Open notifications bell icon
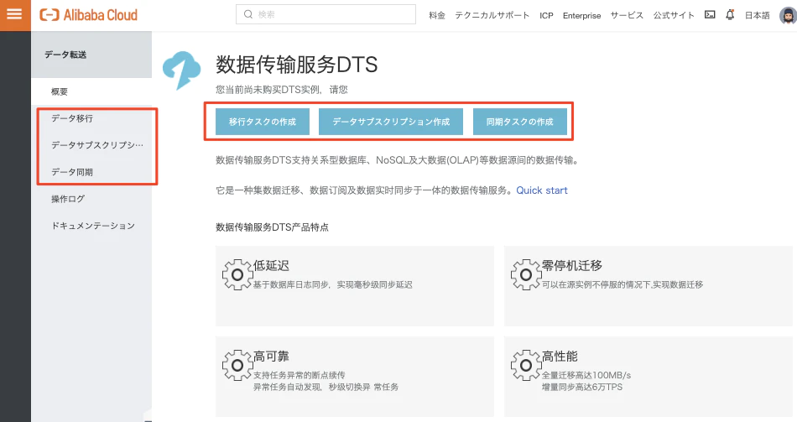The width and height of the screenshot is (797, 422). tap(730, 15)
